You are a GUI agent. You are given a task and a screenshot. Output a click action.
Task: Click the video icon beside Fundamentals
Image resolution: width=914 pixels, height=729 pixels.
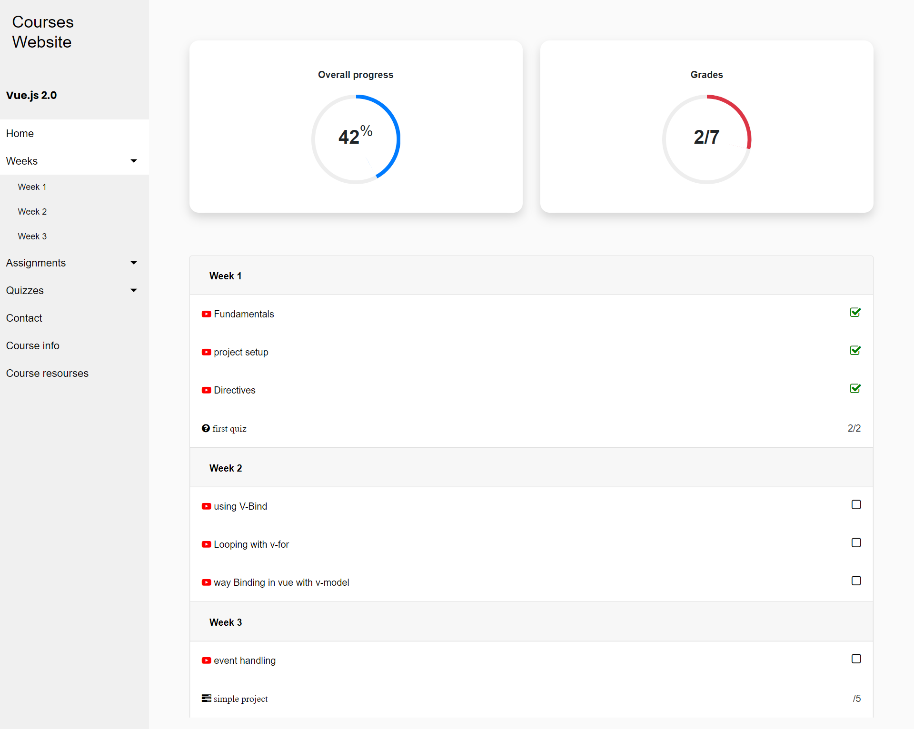[x=206, y=314]
